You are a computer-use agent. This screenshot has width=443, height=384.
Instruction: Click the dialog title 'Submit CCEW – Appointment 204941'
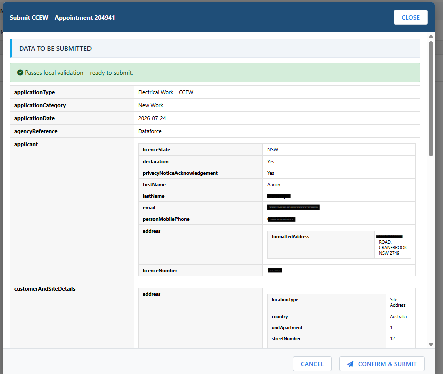pos(62,18)
